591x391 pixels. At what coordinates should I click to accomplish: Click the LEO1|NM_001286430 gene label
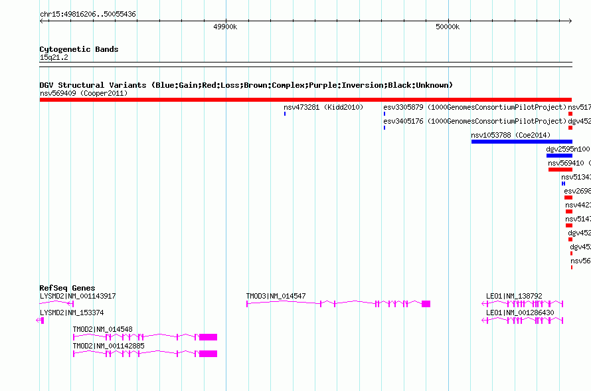520,313
